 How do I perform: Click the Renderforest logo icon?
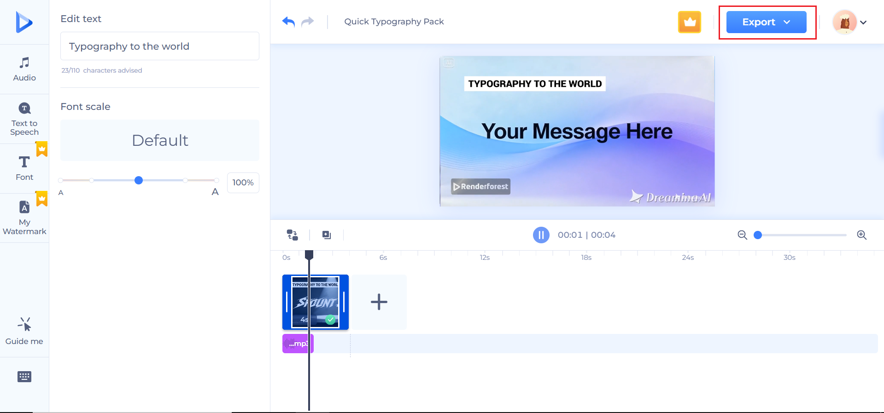(24, 22)
